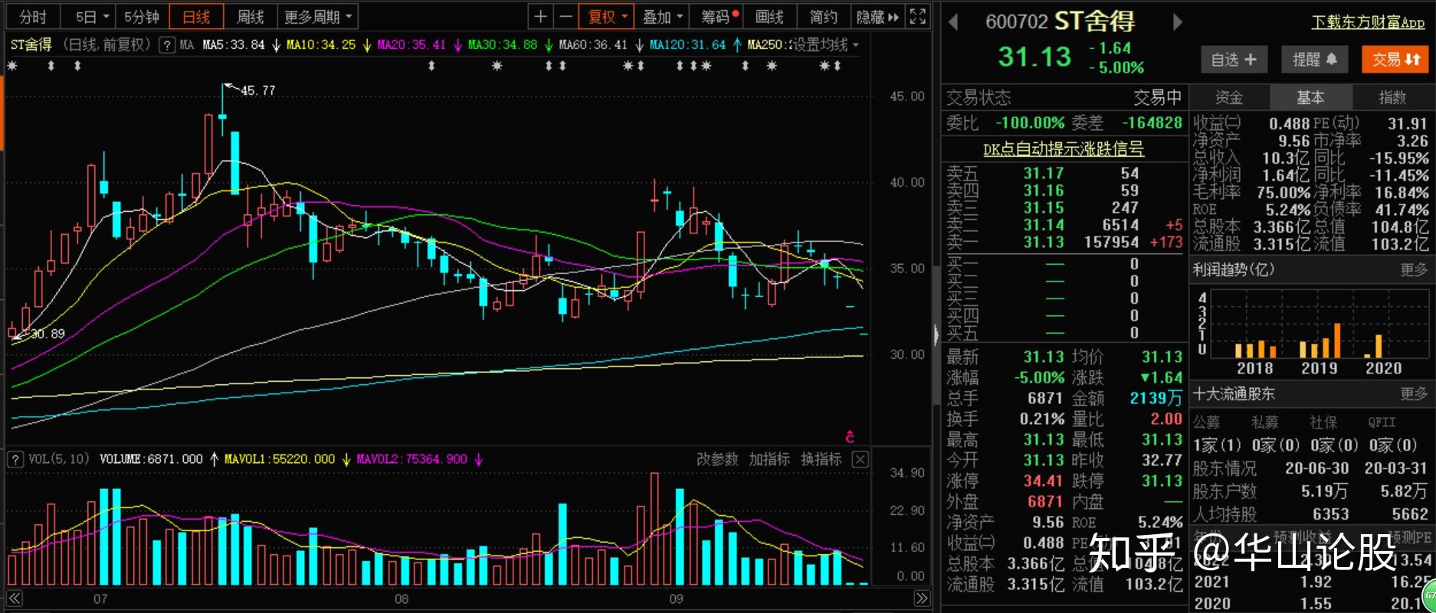This screenshot has height=613, width=1436.
Task: Open the 5日 period dropdown
Action: tap(92, 17)
